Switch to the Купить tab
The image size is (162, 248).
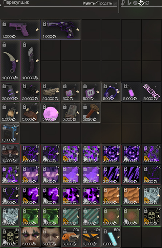88,3
